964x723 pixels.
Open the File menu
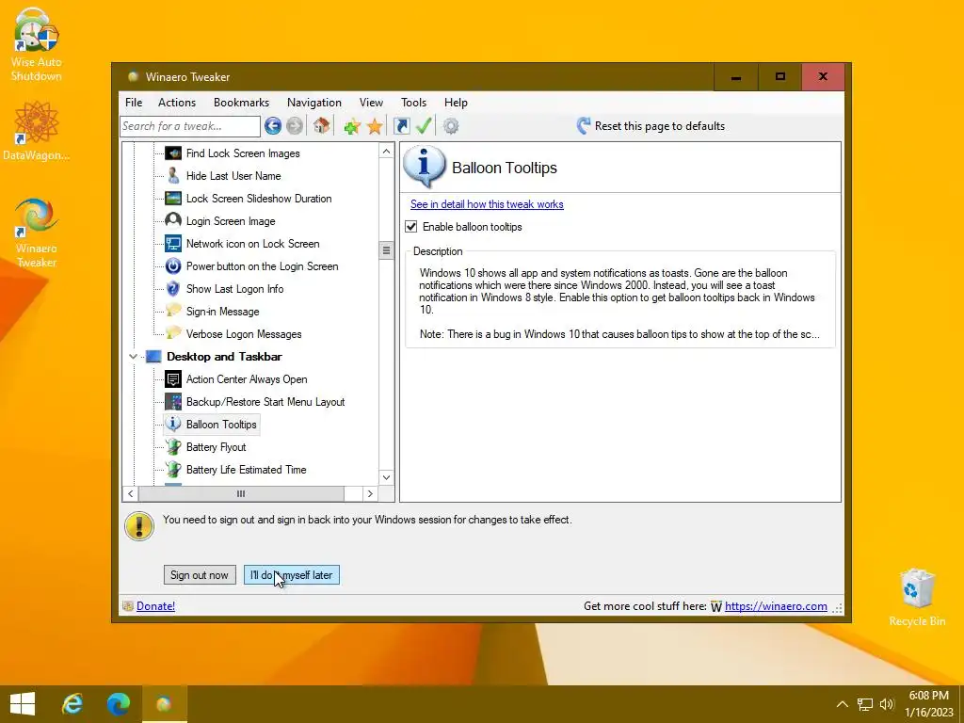(x=134, y=103)
